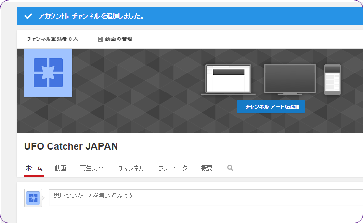
Task: Click the アカウントにチャンネルを追加しました notification text
Action: [x=91, y=16]
